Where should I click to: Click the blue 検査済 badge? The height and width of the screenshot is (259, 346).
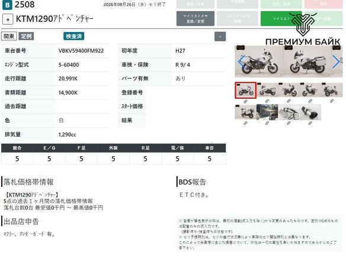coord(73,36)
